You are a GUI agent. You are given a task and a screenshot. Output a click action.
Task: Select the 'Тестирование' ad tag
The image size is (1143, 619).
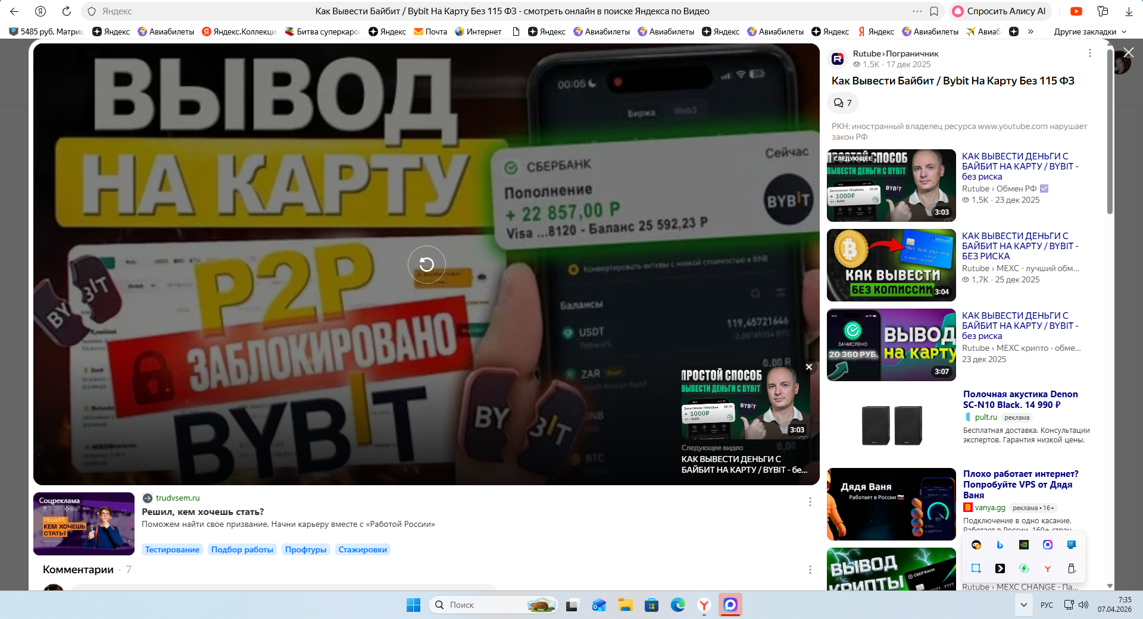click(x=172, y=549)
